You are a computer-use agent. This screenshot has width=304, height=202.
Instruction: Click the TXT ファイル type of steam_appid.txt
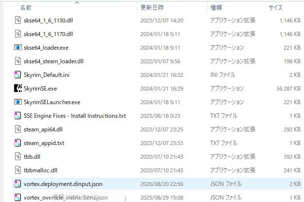[x=224, y=143]
